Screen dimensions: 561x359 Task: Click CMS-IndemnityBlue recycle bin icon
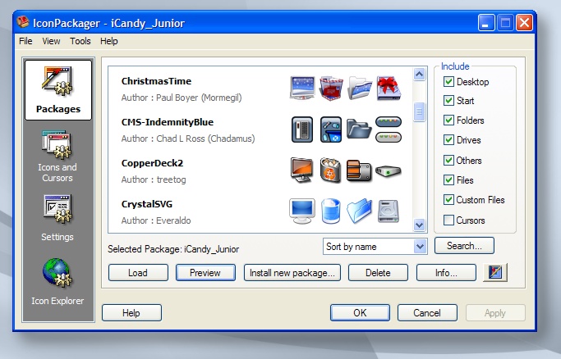pos(330,130)
